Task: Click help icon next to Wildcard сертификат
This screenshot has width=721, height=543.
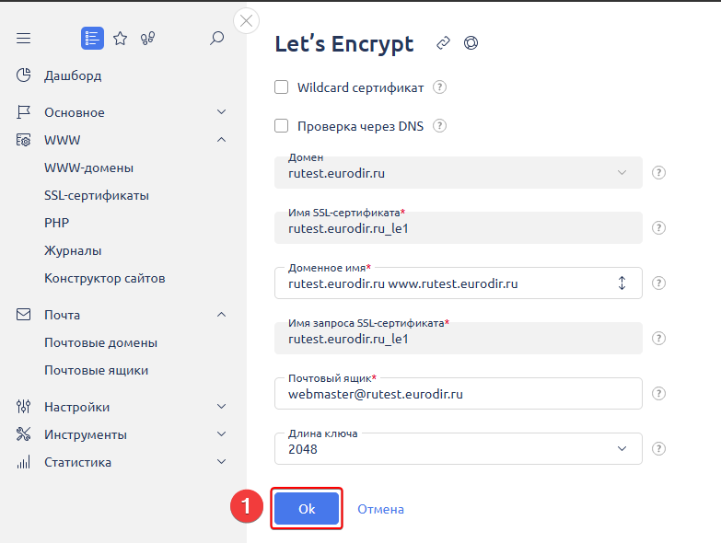Action: (x=440, y=88)
